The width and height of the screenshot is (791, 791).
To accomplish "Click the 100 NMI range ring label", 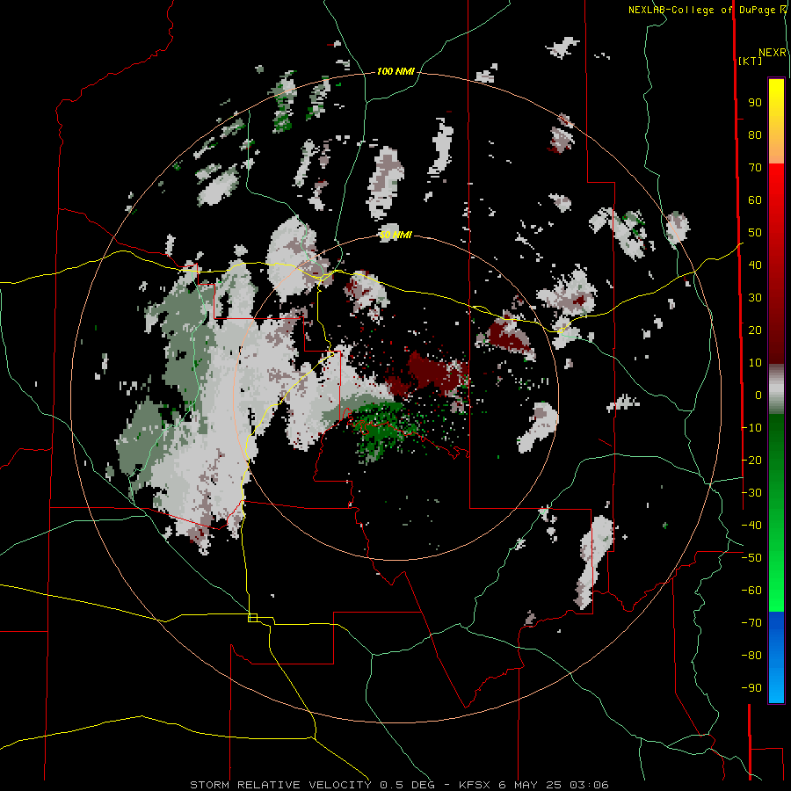I will 395,72.
